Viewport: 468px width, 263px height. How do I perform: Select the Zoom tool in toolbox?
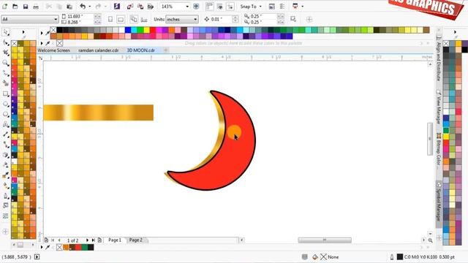click(x=6, y=63)
